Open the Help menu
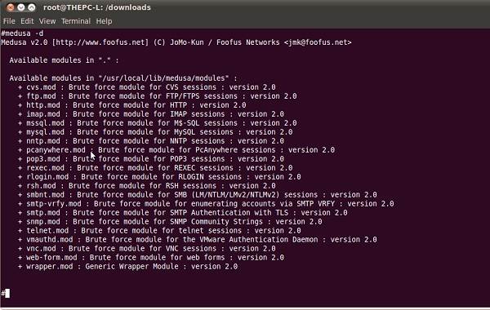 pos(104,21)
